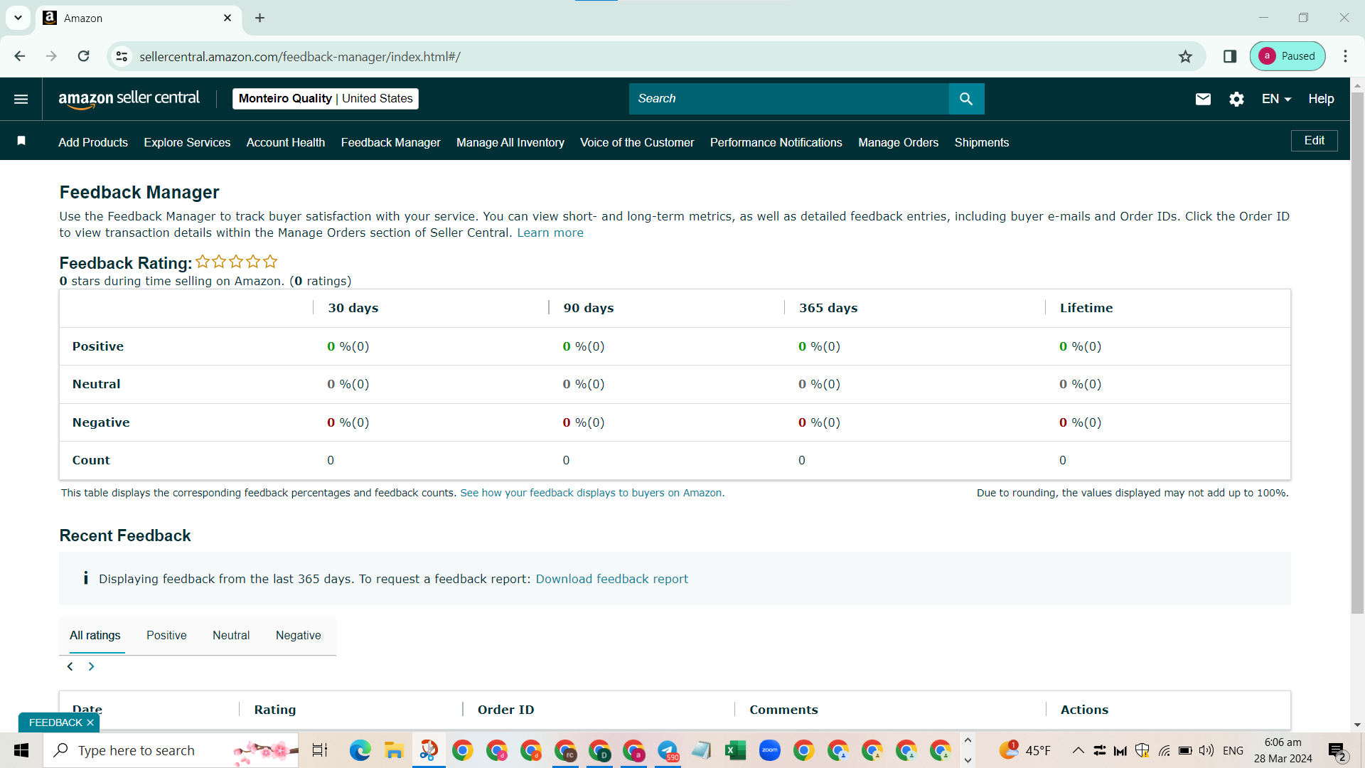
Task: Open the buyer messages envelope icon
Action: tap(1203, 99)
